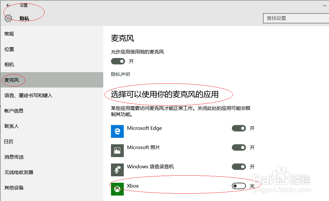Select 相机 in the sidebar

9,64
